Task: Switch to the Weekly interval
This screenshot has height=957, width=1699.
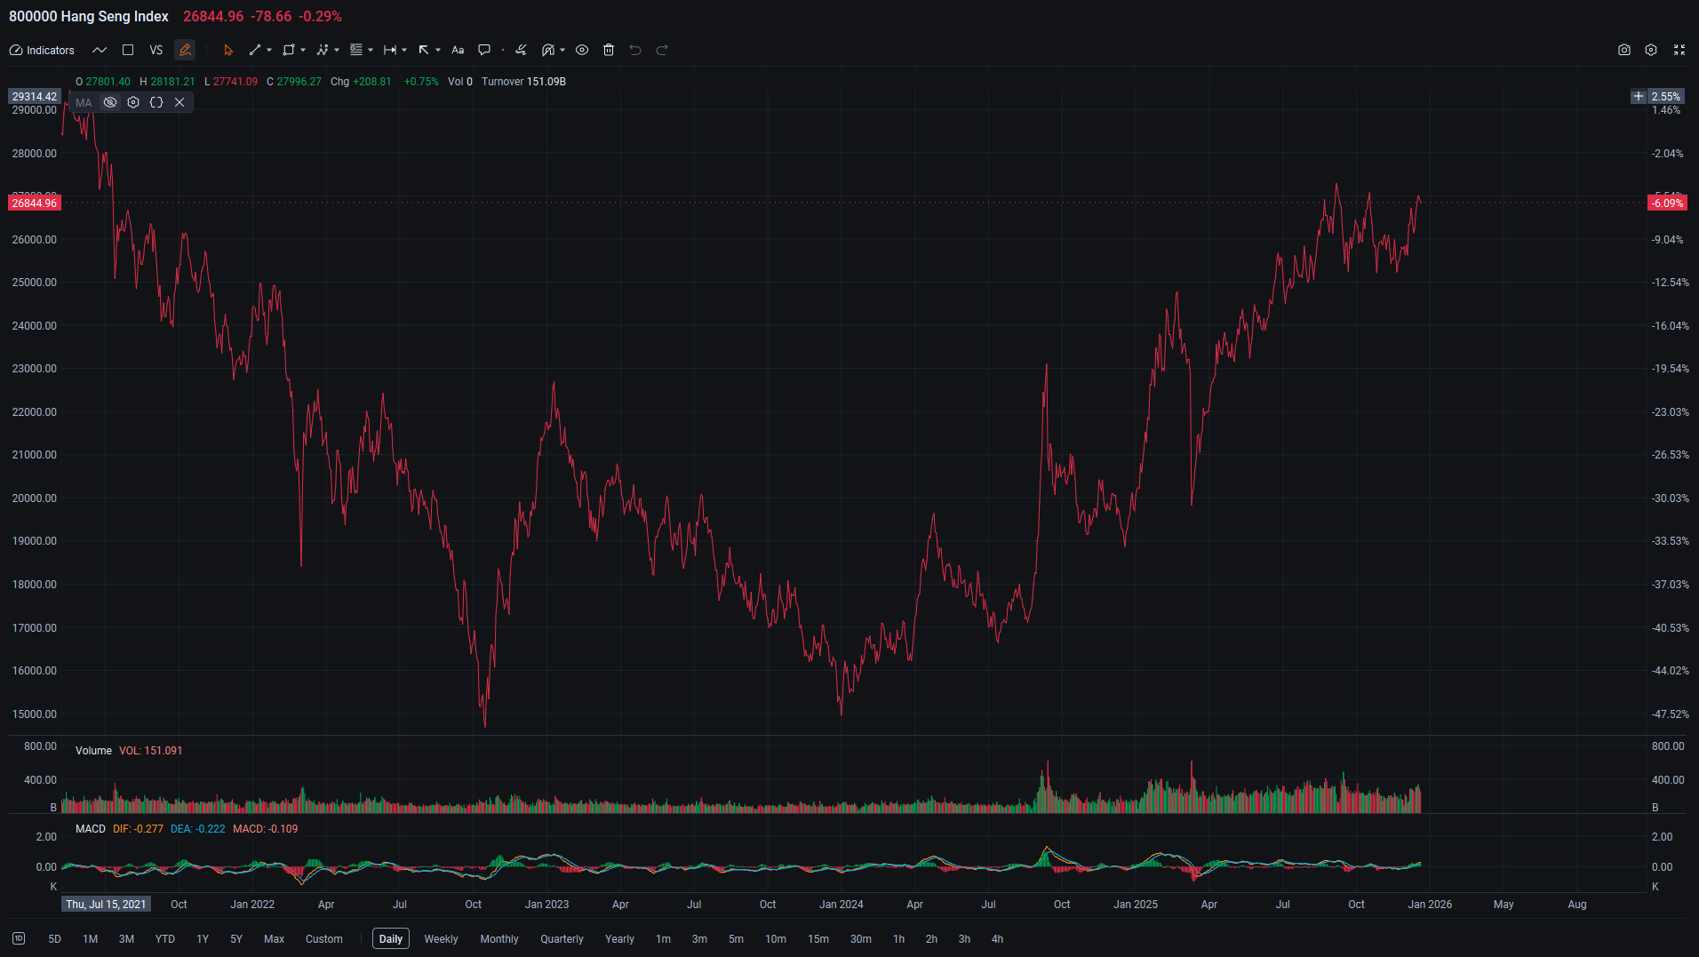Action: point(441,939)
